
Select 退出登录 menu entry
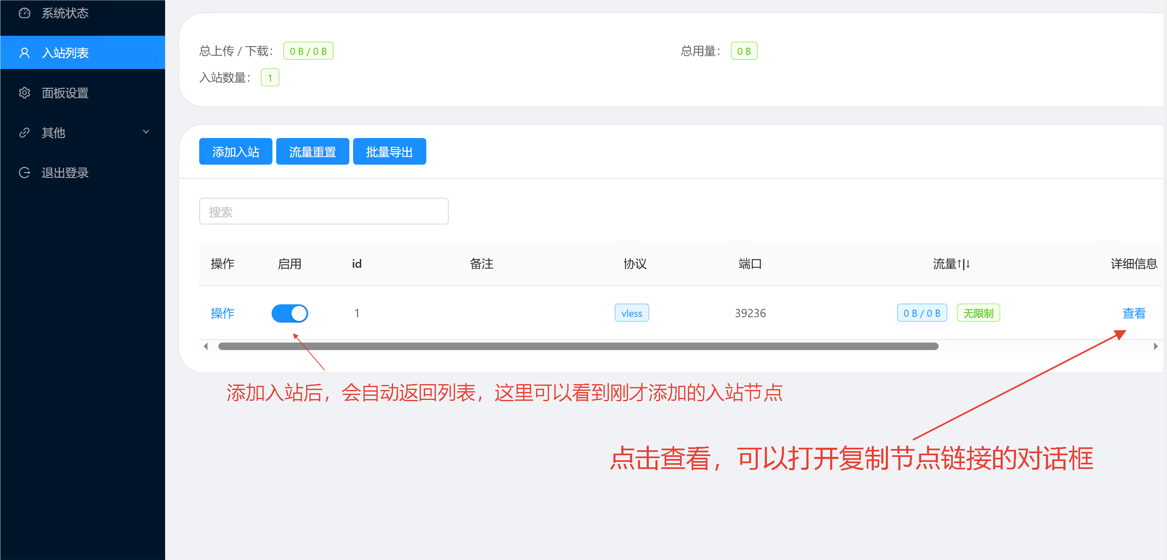[65, 173]
